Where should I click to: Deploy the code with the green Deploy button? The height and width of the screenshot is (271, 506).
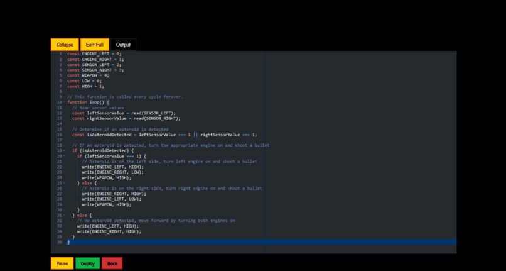point(87,263)
